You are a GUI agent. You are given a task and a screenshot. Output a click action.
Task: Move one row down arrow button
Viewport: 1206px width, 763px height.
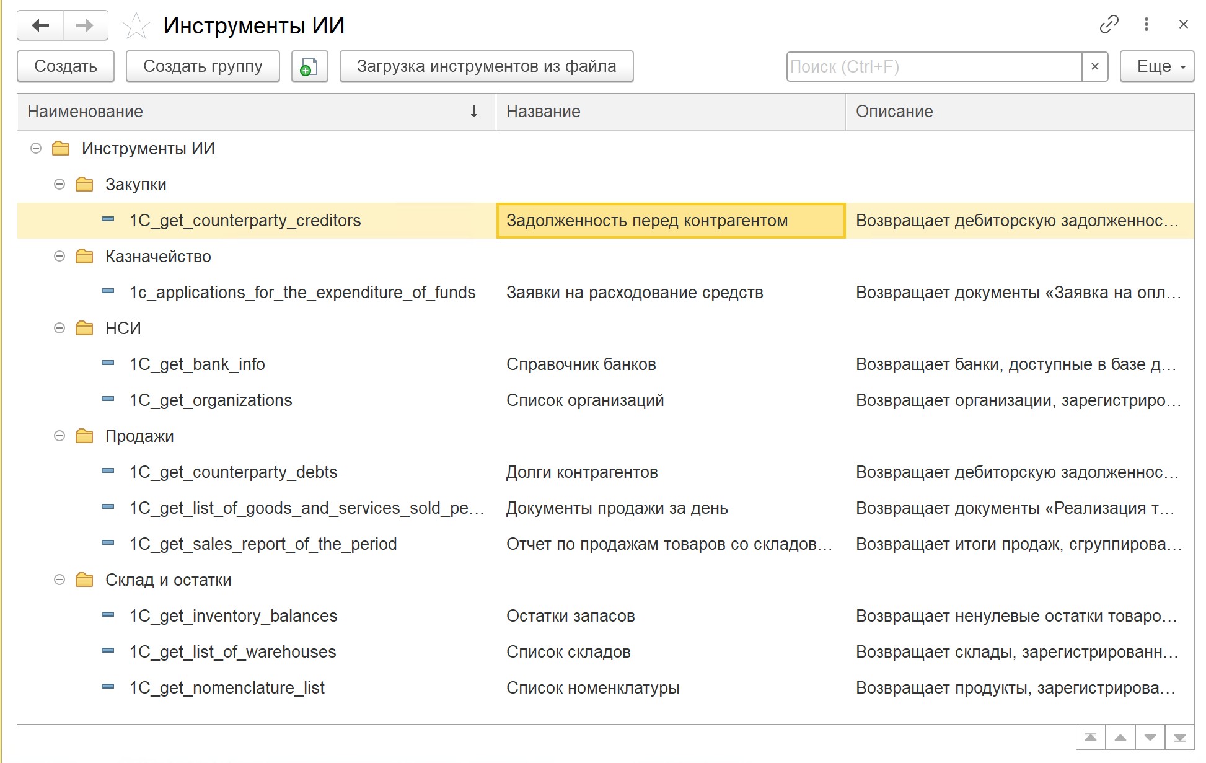click(1150, 738)
